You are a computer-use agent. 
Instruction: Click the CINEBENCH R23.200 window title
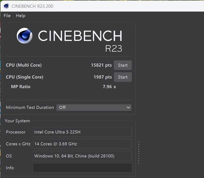point(32,6)
